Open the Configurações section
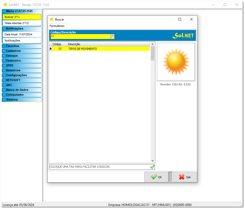Screen dimensions: 245x209 (x=22, y=75)
